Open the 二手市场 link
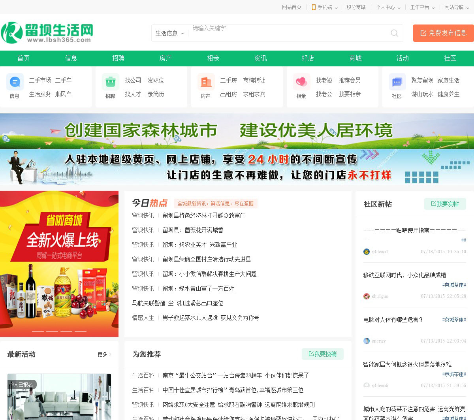This screenshot has height=420, width=474. tap(40, 80)
